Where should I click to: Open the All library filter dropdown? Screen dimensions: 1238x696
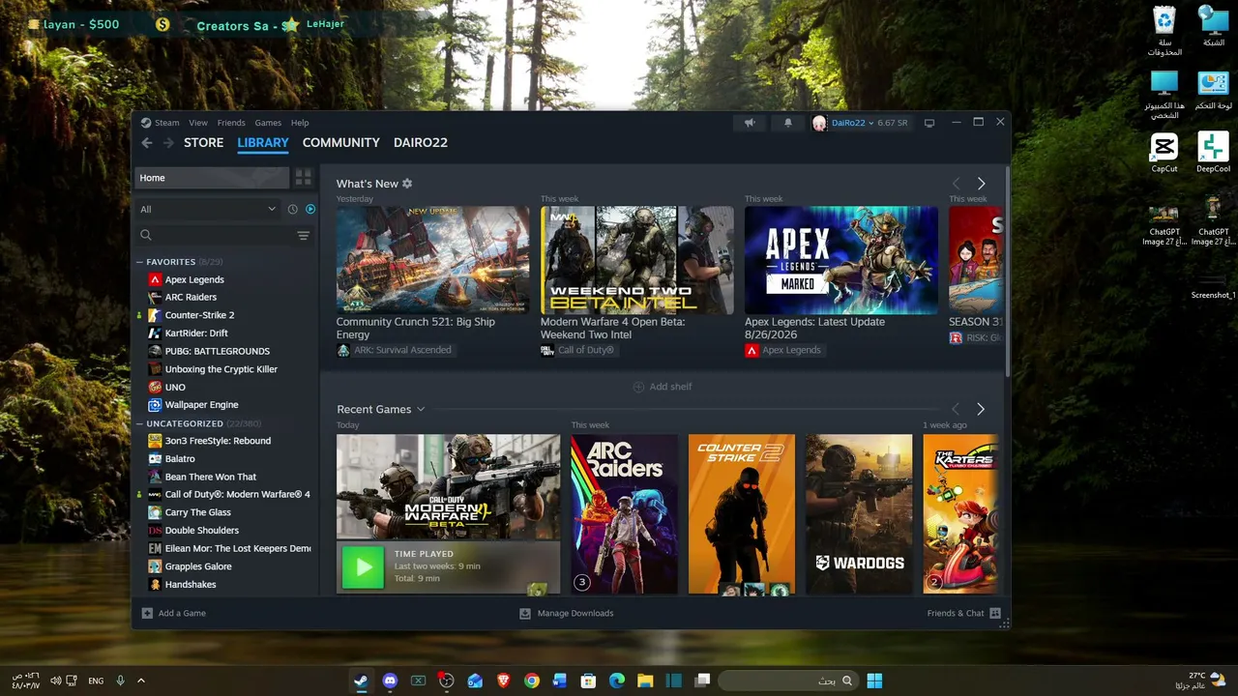click(208, 209)
